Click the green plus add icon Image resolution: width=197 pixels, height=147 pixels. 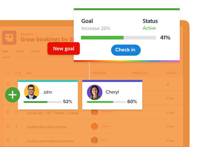(x=13, y=95)
